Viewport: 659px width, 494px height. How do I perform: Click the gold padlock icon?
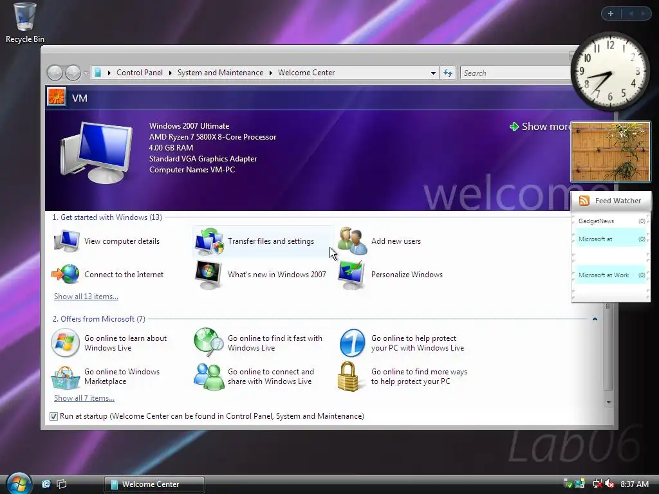click(348, 376)
